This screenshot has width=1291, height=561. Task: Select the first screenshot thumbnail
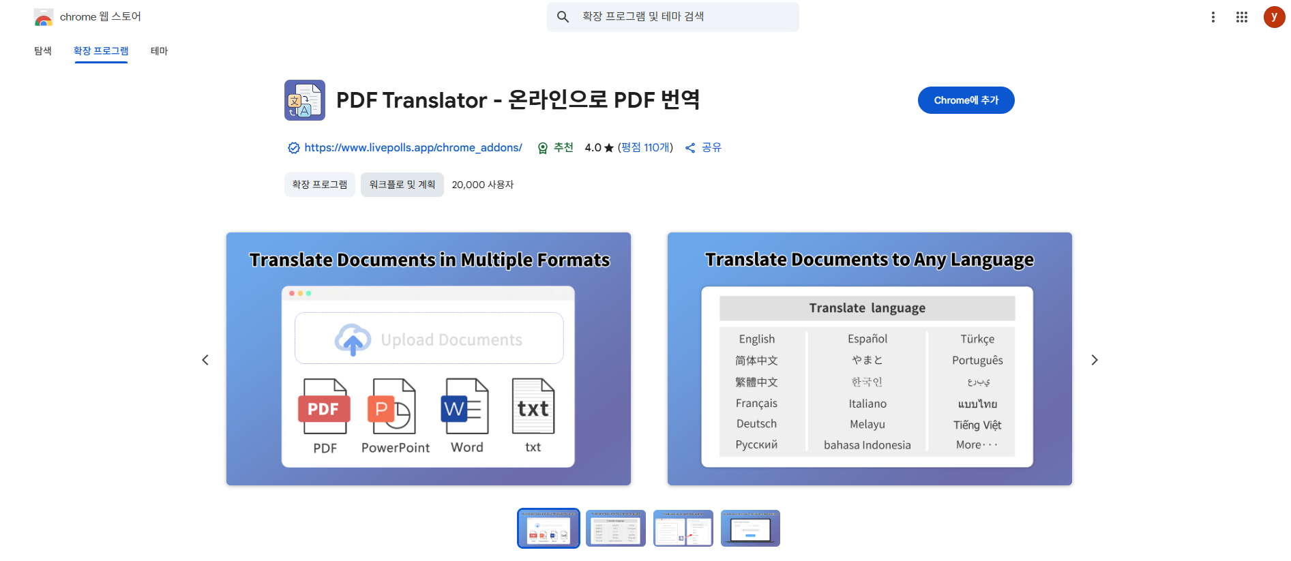click(548, 528)
